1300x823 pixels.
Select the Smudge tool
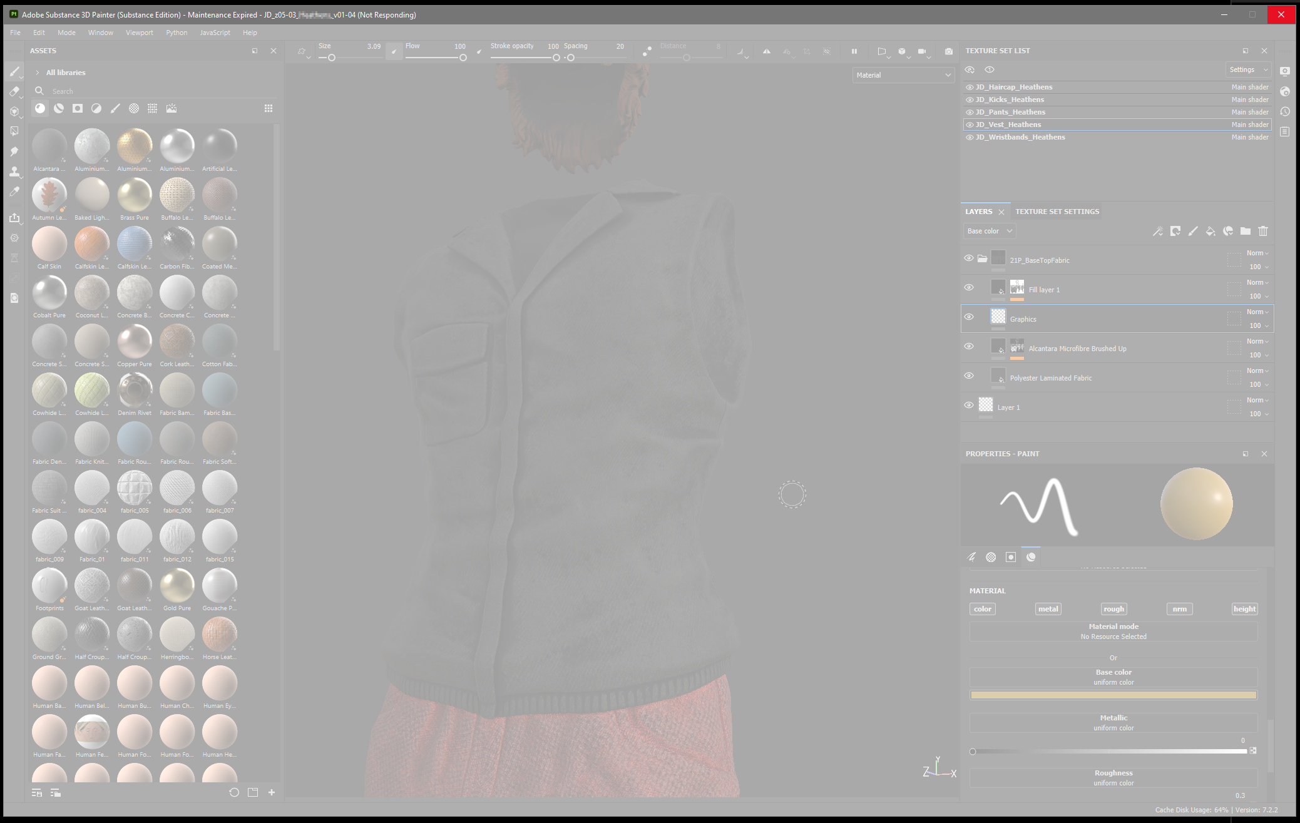[14, 151]
